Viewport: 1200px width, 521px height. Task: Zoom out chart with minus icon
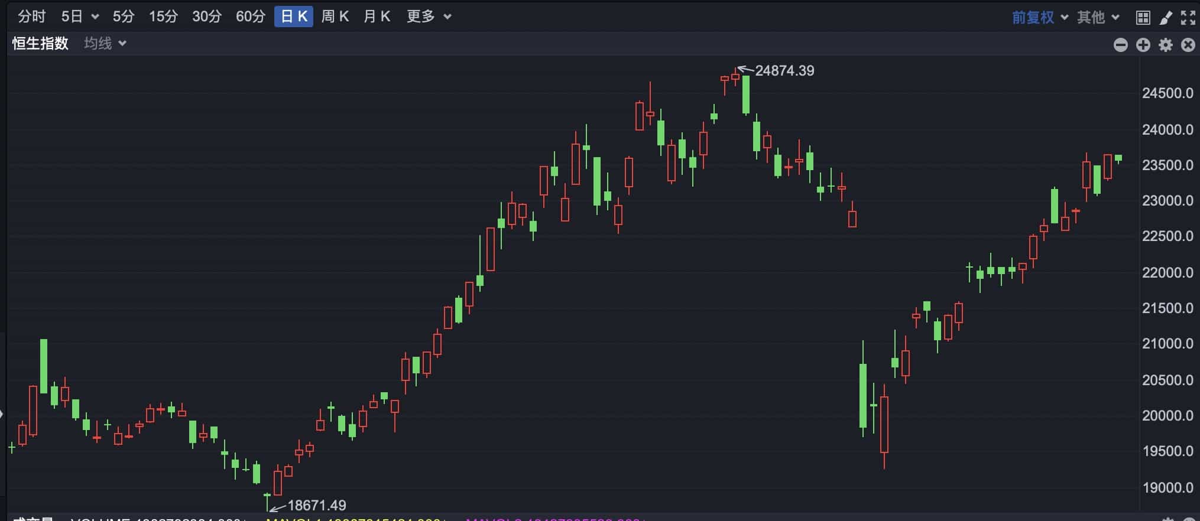pos(1120,45)
